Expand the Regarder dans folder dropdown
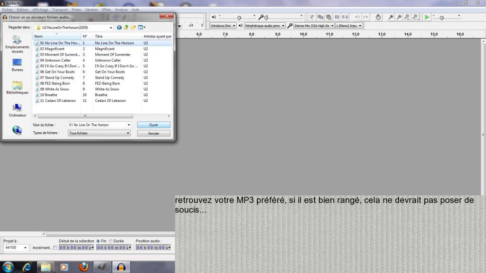The image size is (486, 273). click(x=111, y=27)
